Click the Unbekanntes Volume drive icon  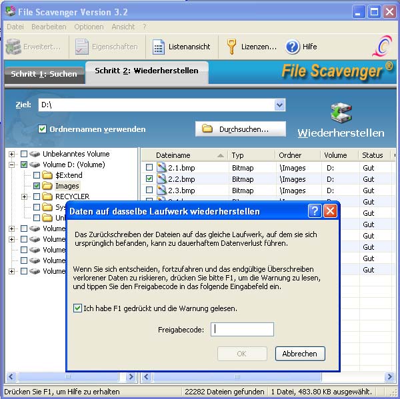pos(35,154)
